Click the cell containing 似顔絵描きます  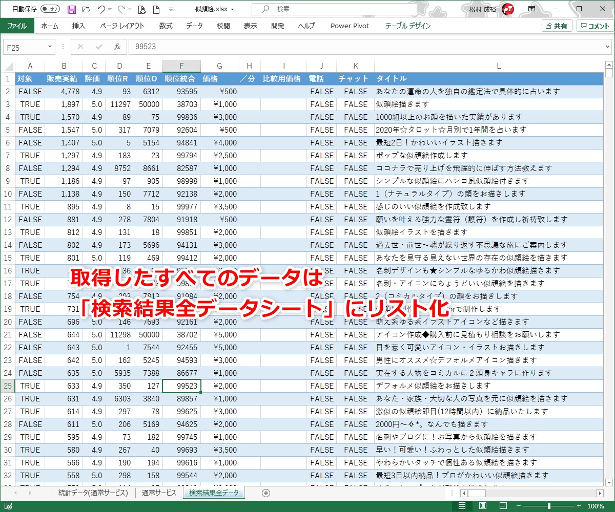point(489,104)
